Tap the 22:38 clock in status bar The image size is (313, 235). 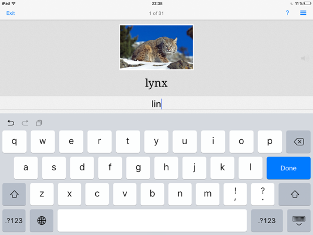coord(157,3)
